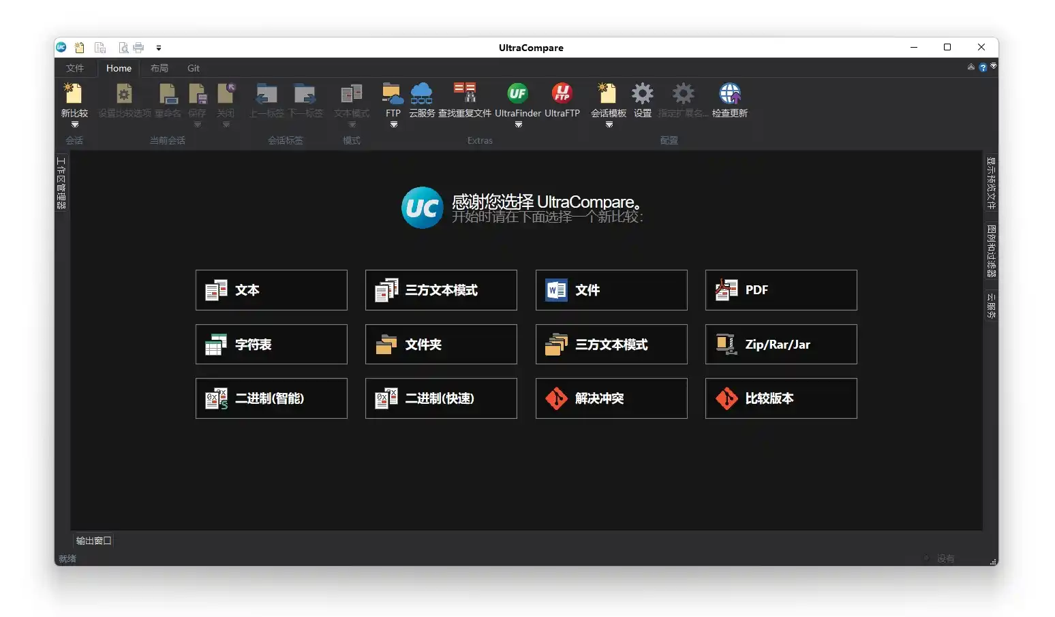Start 三方文本模式 with folder icon
Viewport: 1055px width, 617px height.
pyautogui.click(x=611, y=345)
